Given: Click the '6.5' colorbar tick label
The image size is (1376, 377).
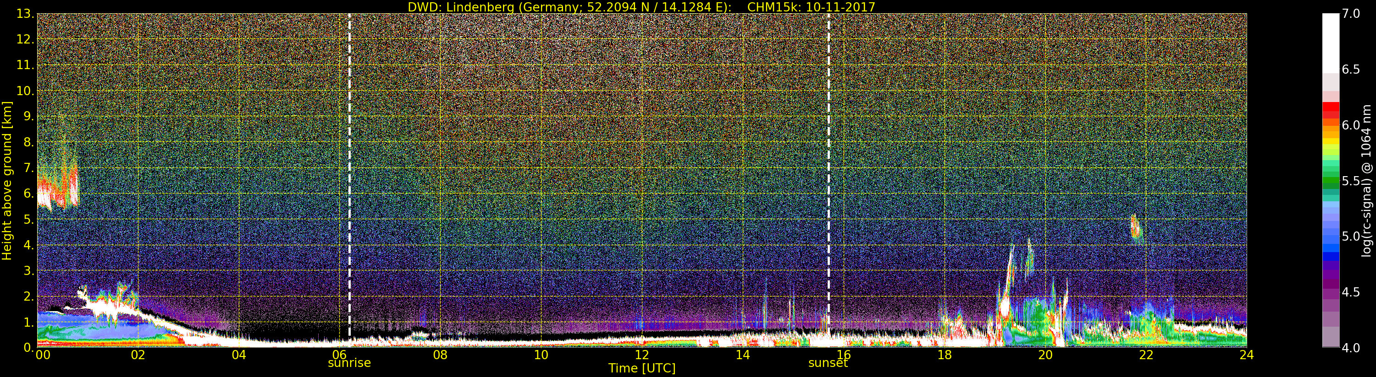Looking at the screenshot, I should tap(1351, 70).
